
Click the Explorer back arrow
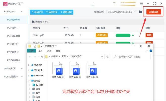point(30,57)
